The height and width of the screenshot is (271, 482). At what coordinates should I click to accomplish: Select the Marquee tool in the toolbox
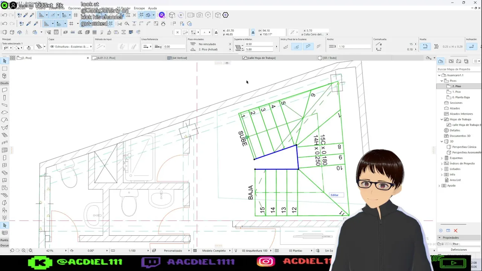tap(5, 69)
